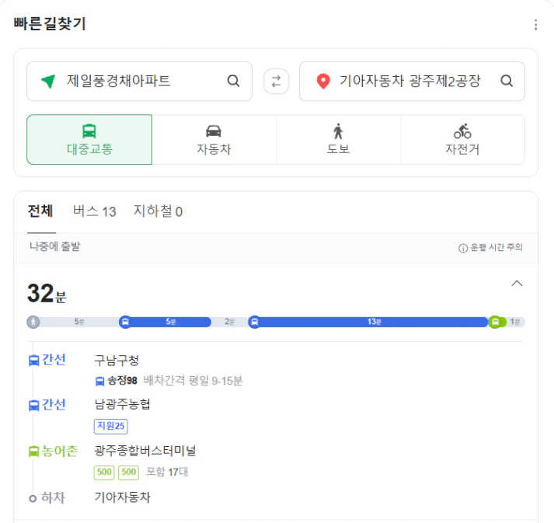Open 나중에 출발 departure time option
Image resolution: width=554 pixels, height=523 pixels.
click(x=54, y=246)
